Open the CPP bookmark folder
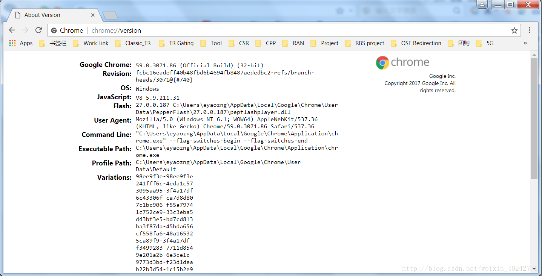 (266, 43)
